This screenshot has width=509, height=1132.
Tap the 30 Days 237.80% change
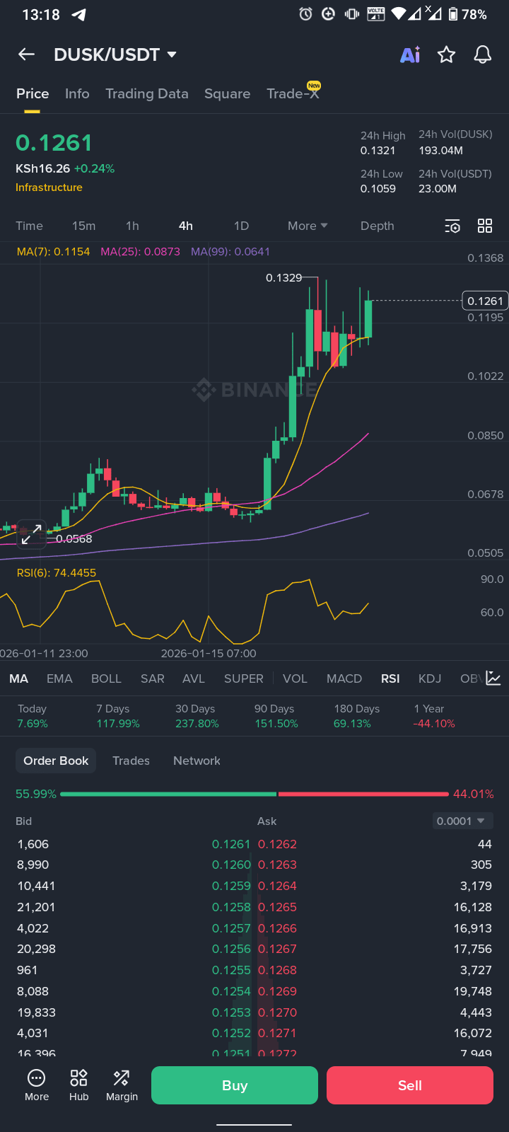click(x=197, y=716)
